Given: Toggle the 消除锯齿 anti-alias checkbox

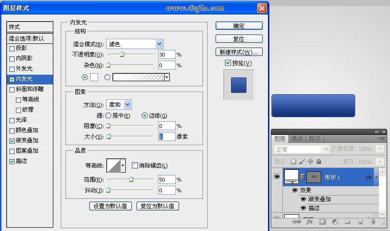Looking at the screenshot, I should (135, 165).
